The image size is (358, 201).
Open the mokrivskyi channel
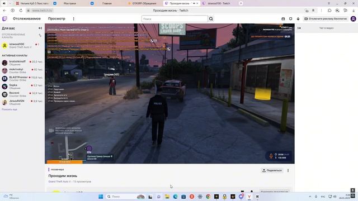[x=22, y=70]
